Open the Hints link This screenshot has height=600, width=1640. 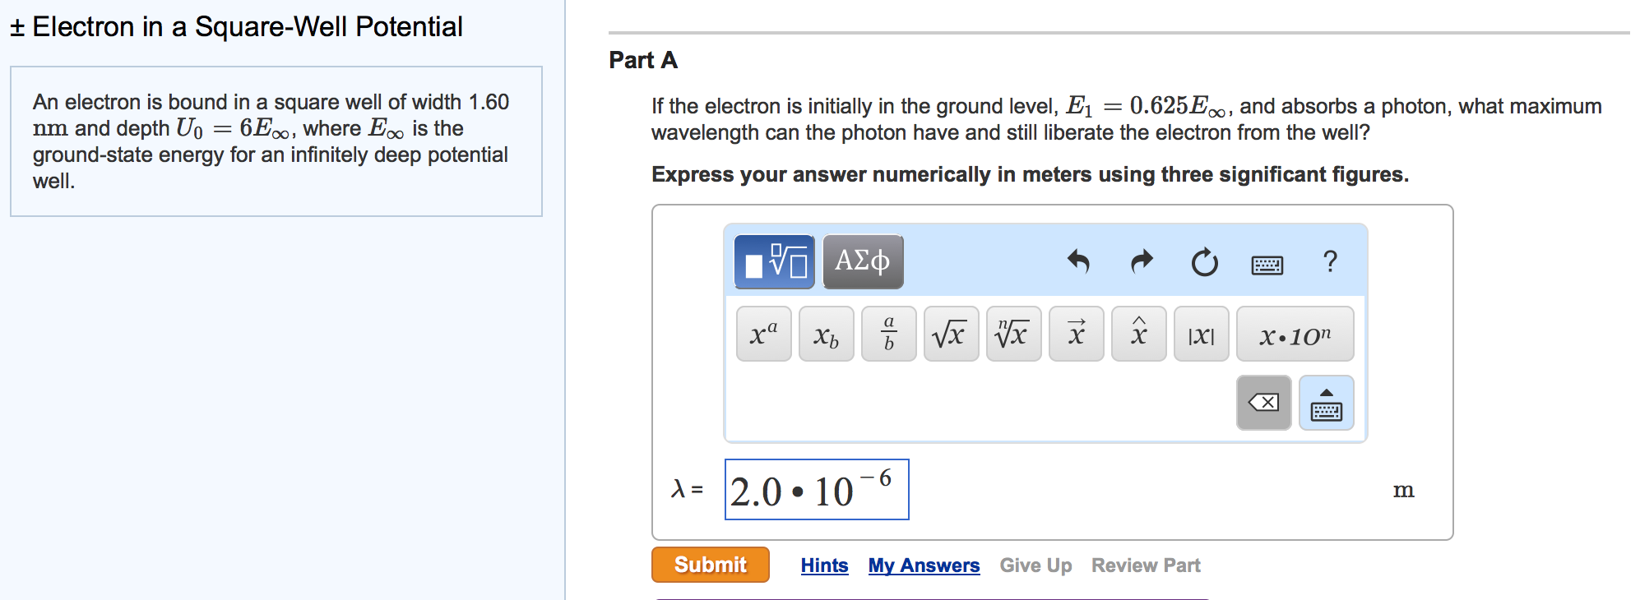[x=825, y=565]
